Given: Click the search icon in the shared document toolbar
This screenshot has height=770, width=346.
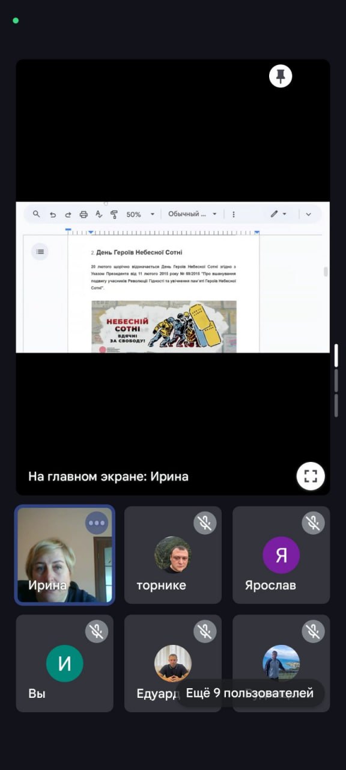Looking at the screenshot, I should tap(37, 214).
